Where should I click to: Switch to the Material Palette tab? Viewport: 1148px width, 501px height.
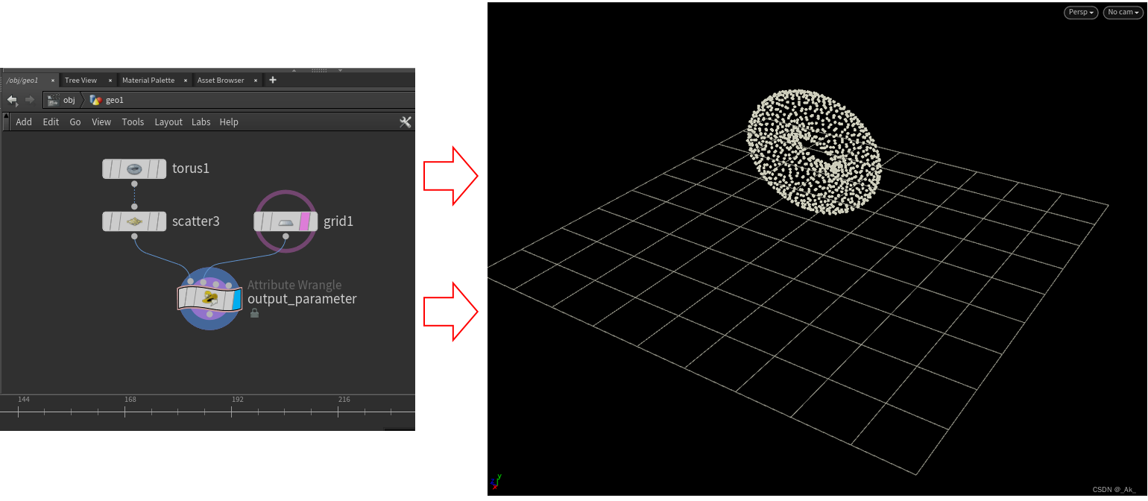click(x=151, y=80)
